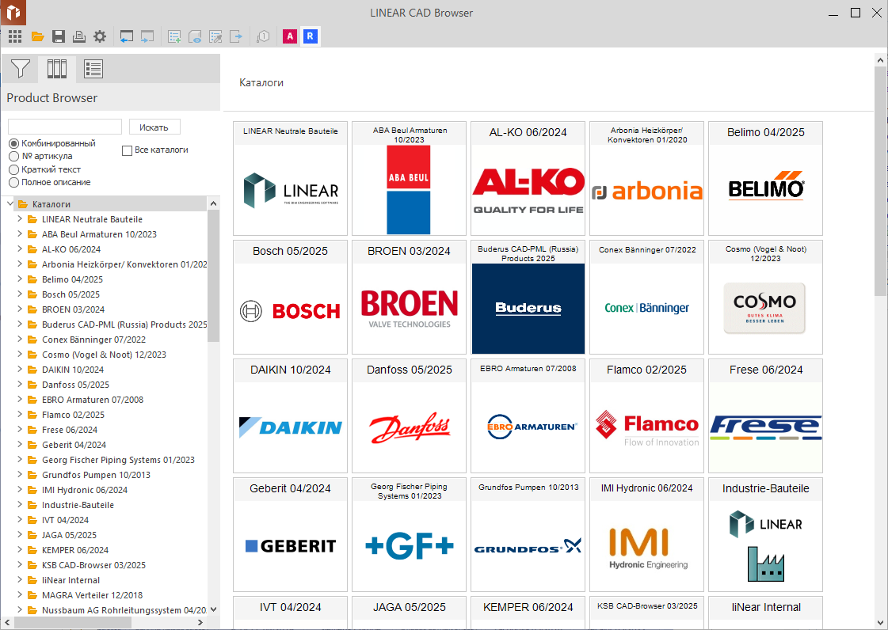Viewport: 888px width, 630px height.
Task: Select the № артикула radio button
Action: (14, 156)
